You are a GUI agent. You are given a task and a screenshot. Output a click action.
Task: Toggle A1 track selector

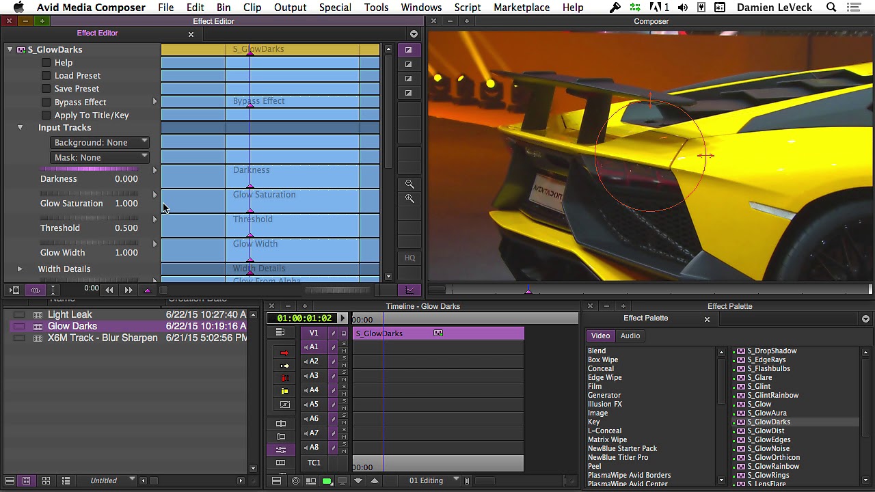(314, 347)
